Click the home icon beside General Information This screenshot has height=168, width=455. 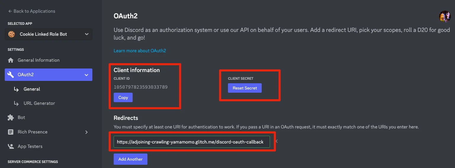click(x=11, y=60)
